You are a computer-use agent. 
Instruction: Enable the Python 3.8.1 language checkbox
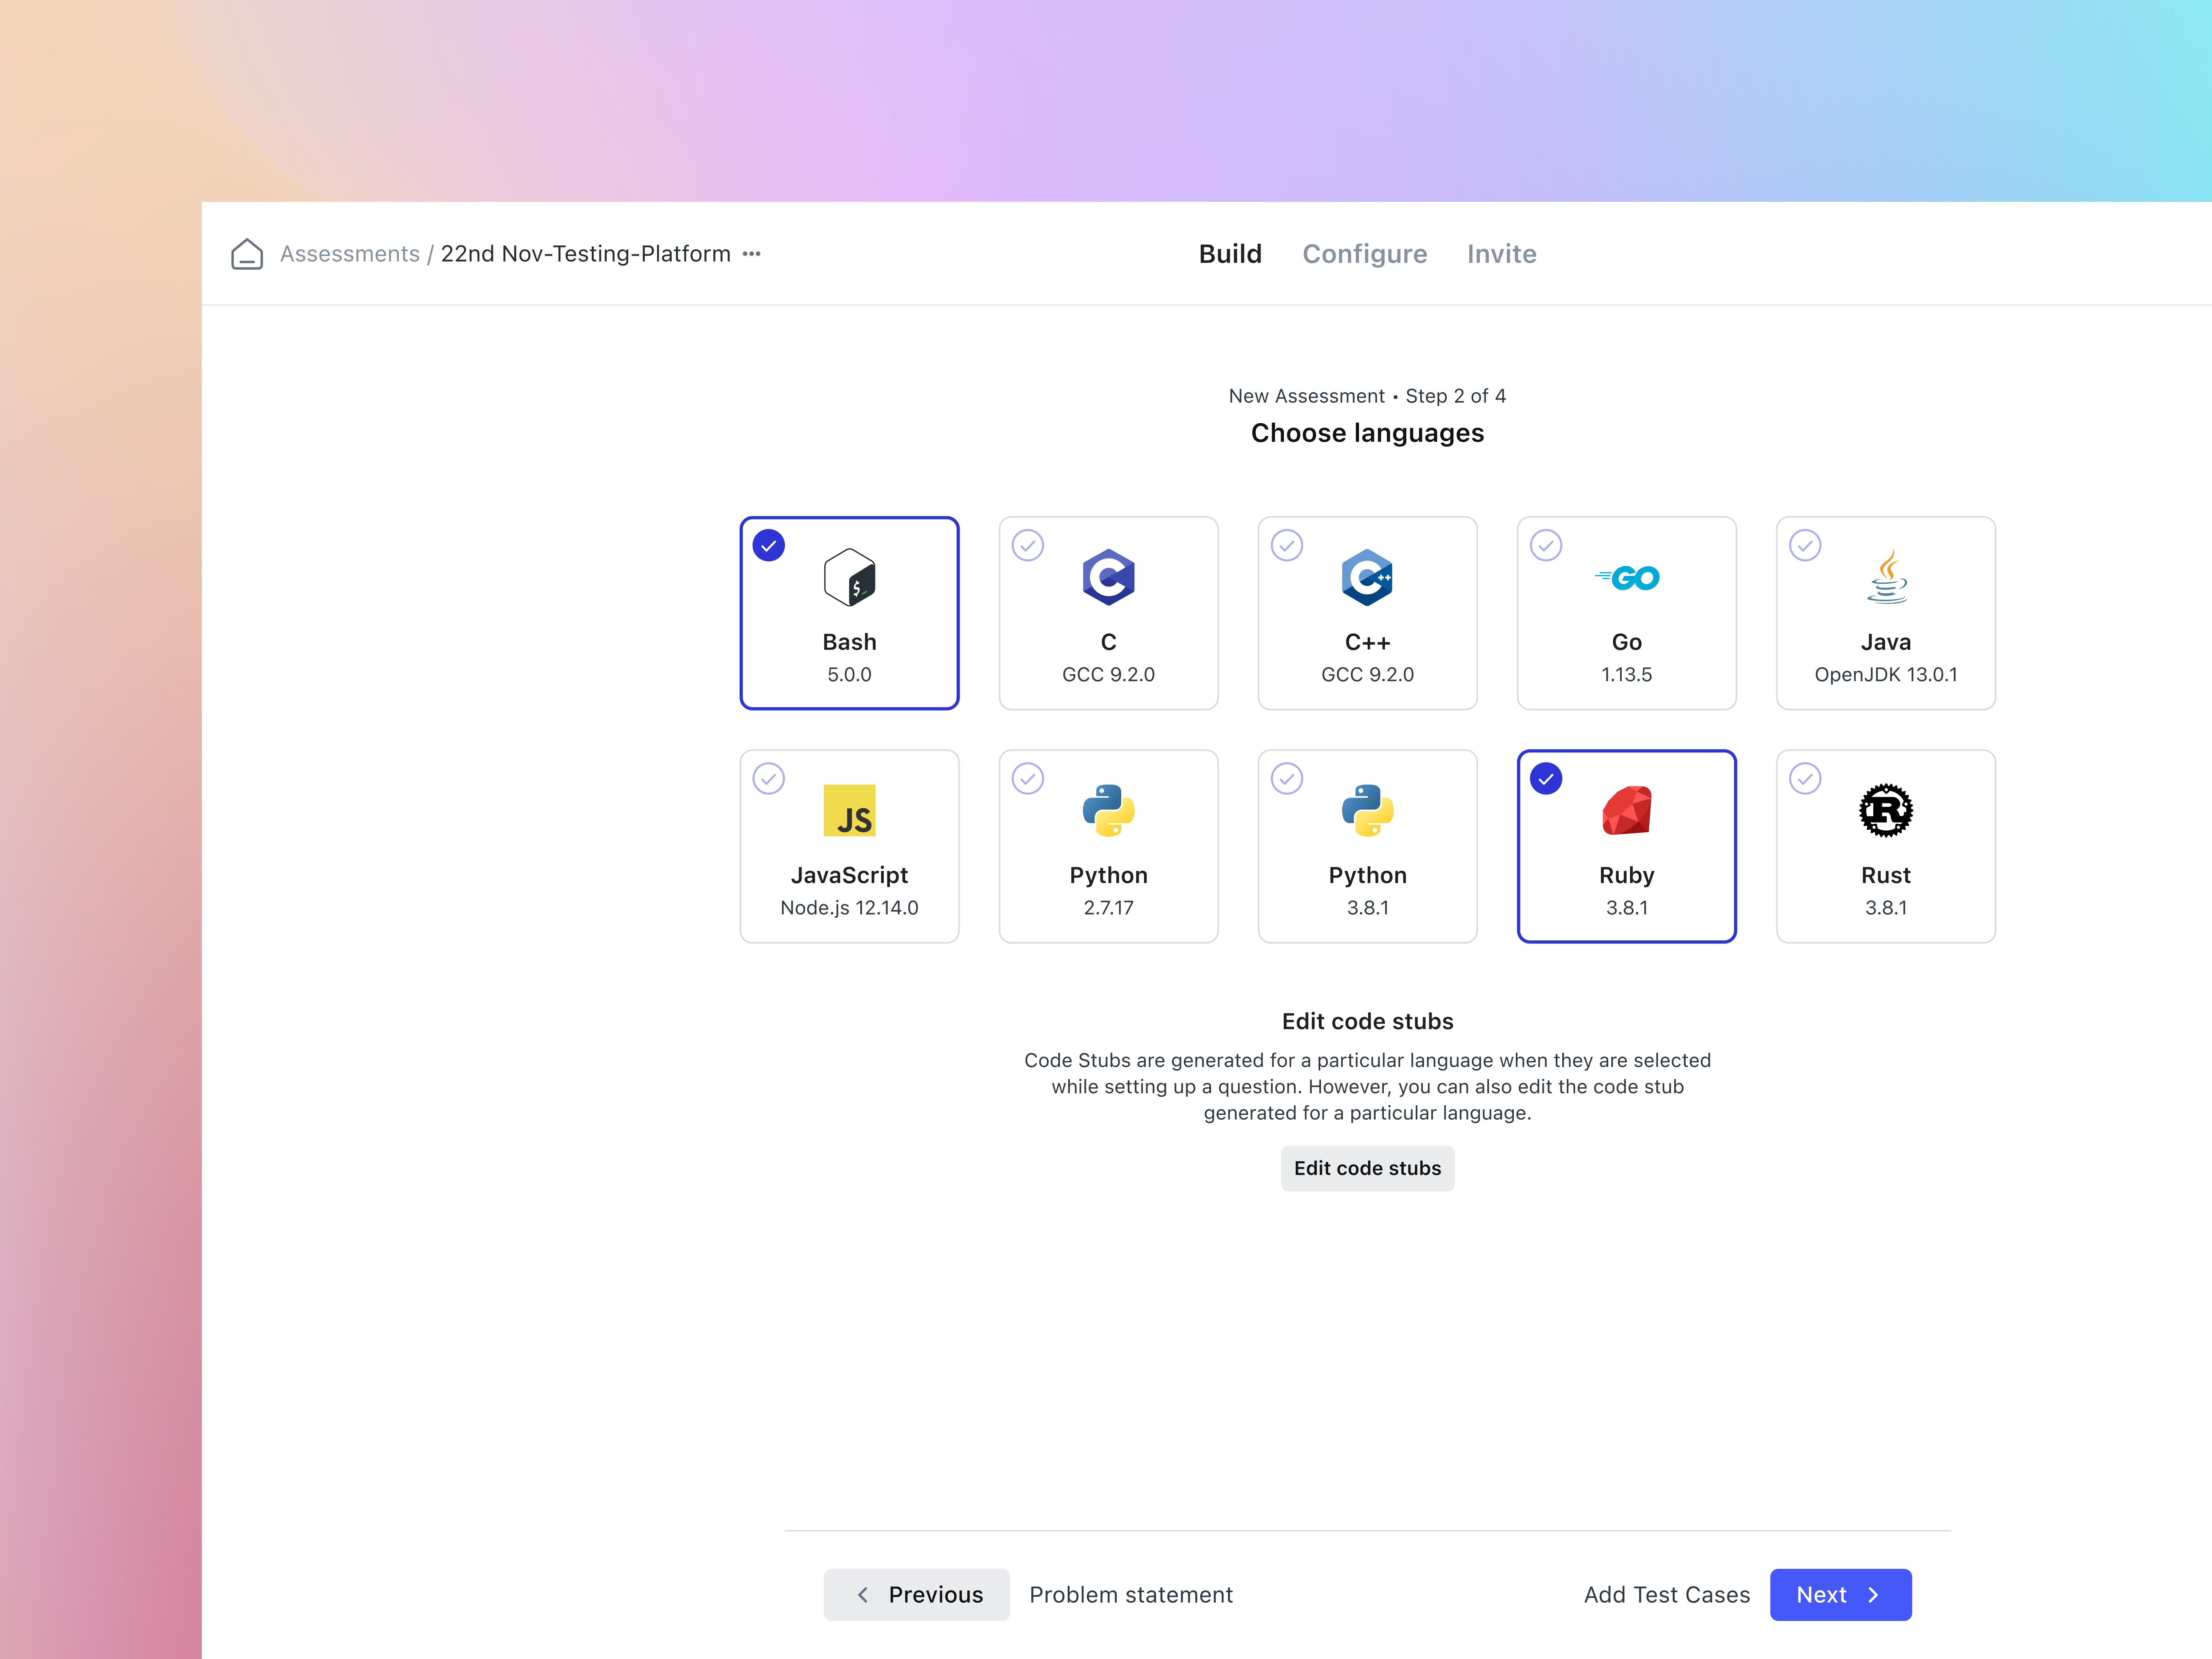click(1287, 778)
